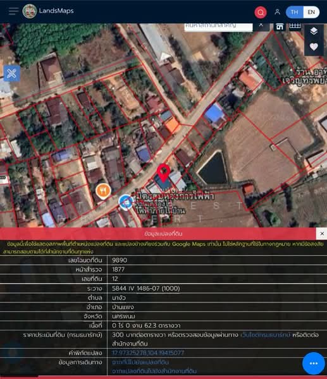Open directions from current location to parcel
This screenshot has width=327, height=379.
pyautogui.click(x=140, y=362)
